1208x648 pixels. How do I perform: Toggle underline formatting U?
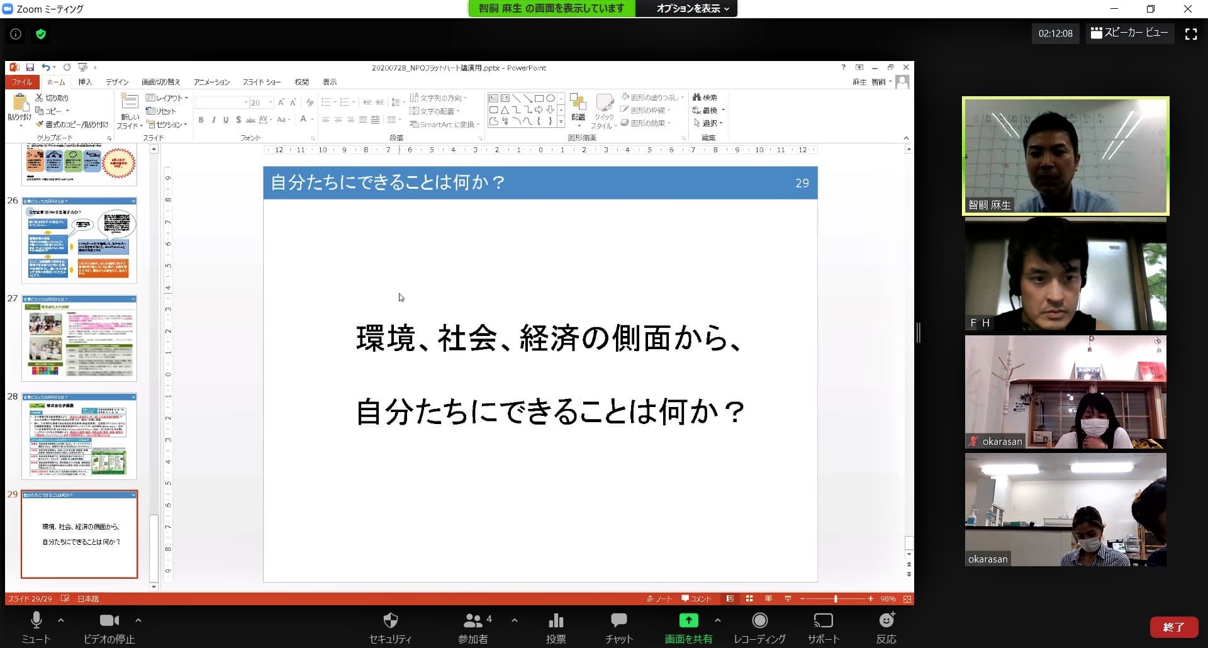pyautogui.click(x=226, y=120)
